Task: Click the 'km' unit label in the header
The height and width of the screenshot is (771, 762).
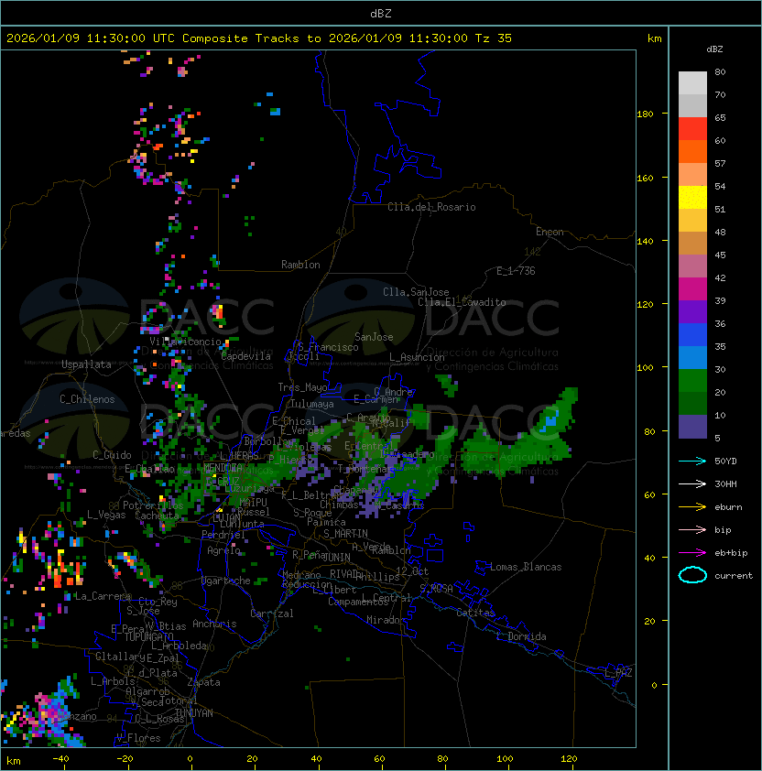Action: 654,38
